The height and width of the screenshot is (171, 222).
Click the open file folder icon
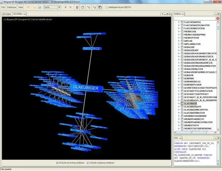click(x=35, y=7)
